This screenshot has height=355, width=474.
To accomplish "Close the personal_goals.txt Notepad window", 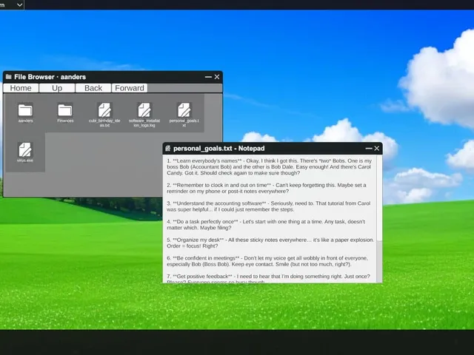I will pos(377,148).
